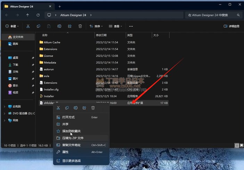
Task: Click the Copy icon in the context menu
Action: pyautogui.click(x=67, y=108)
